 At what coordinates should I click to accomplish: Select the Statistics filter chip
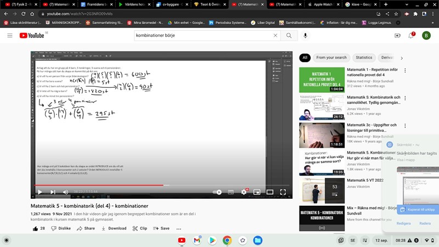tap(363, 58)
